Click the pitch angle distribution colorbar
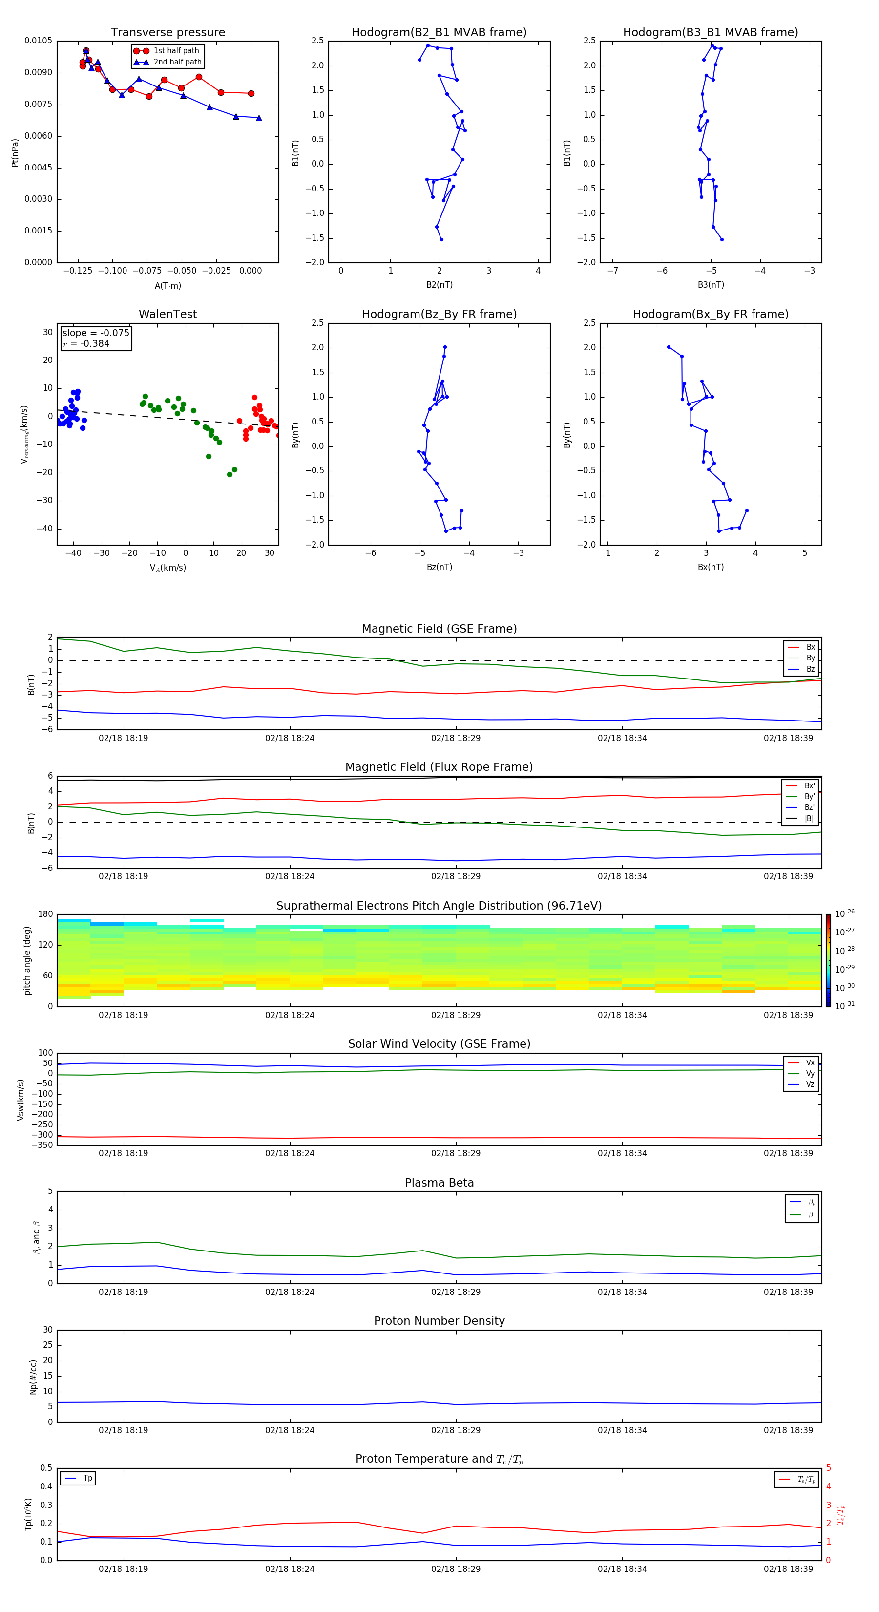 (828, 960)
